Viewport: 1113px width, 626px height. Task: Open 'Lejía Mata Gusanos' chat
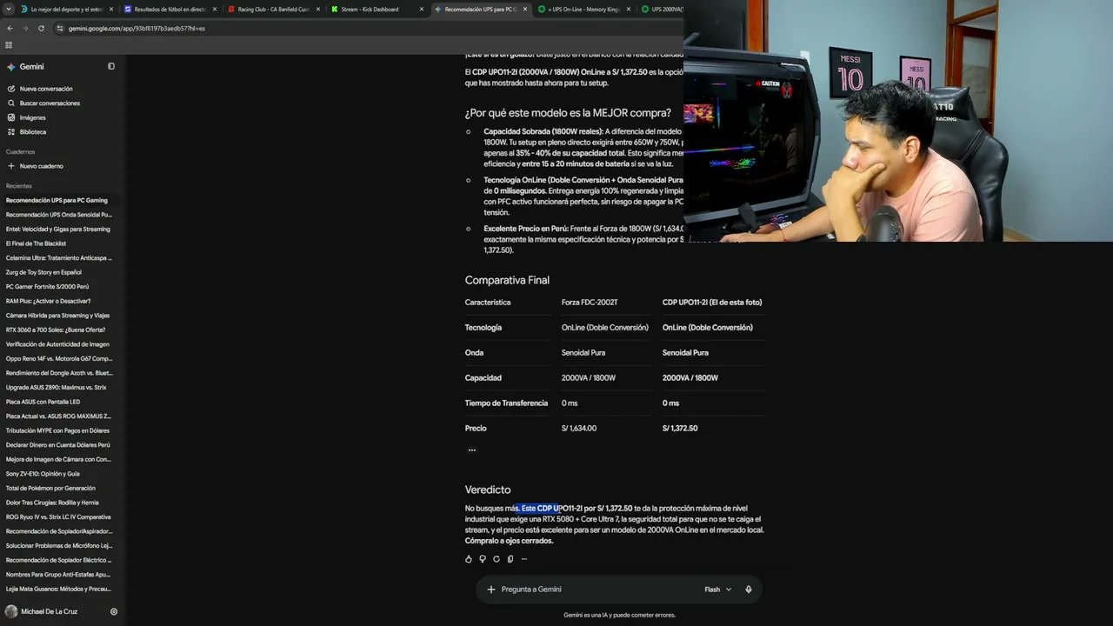[x=58, y=589]
